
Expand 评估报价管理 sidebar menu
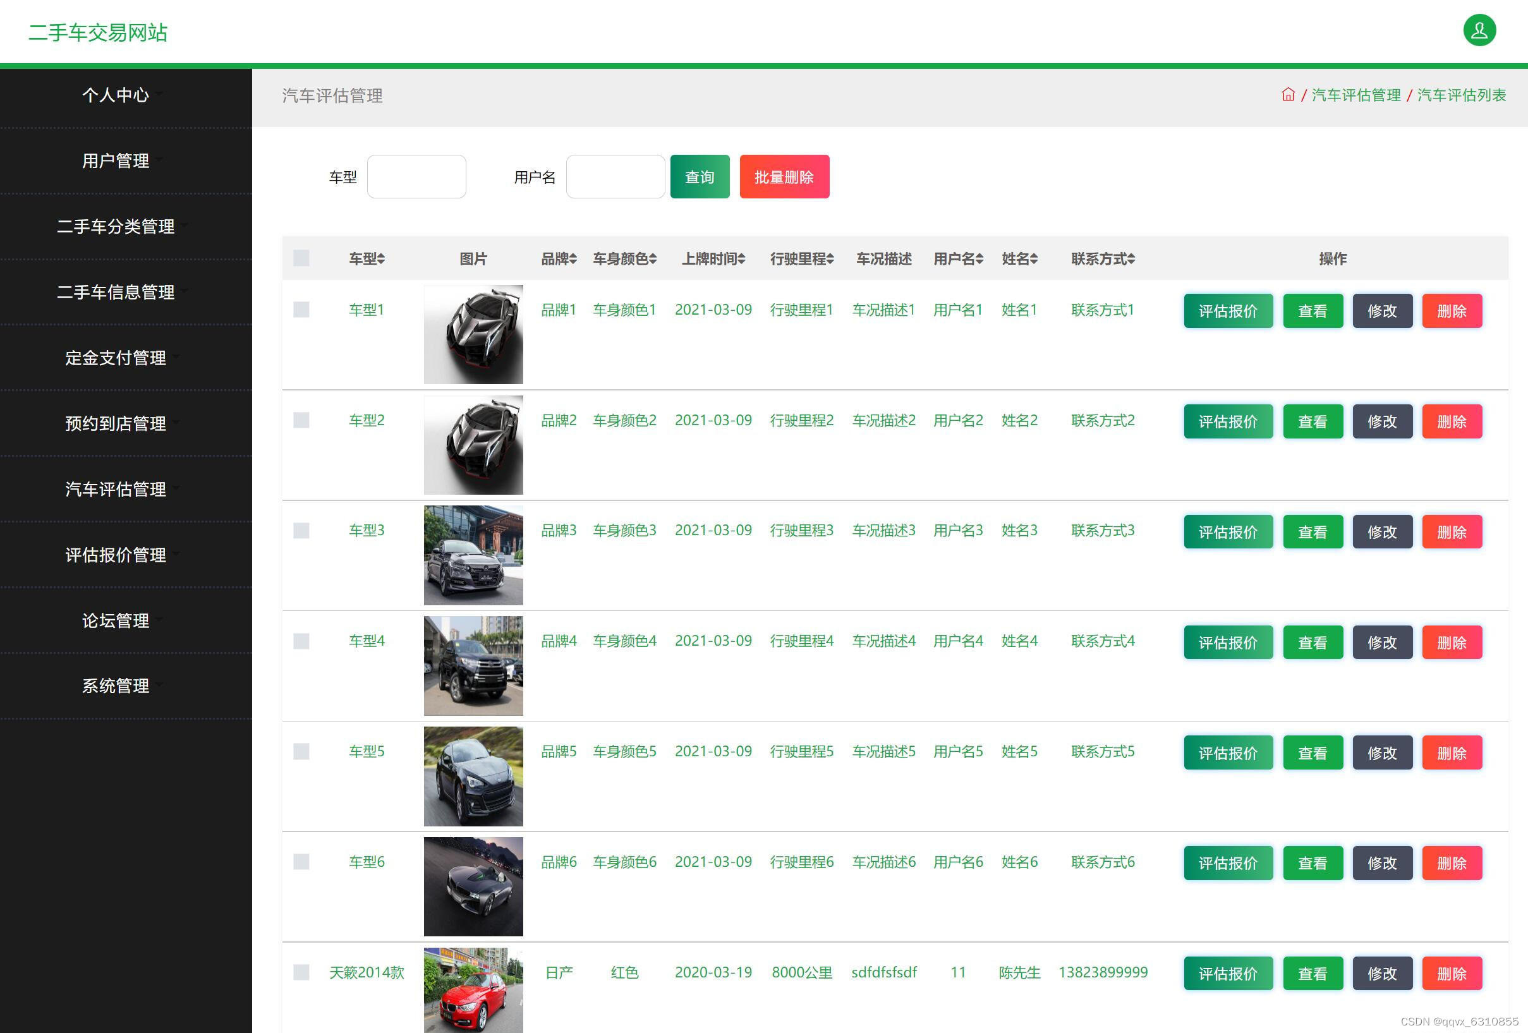pyautogui.click(x=125, y=555)
